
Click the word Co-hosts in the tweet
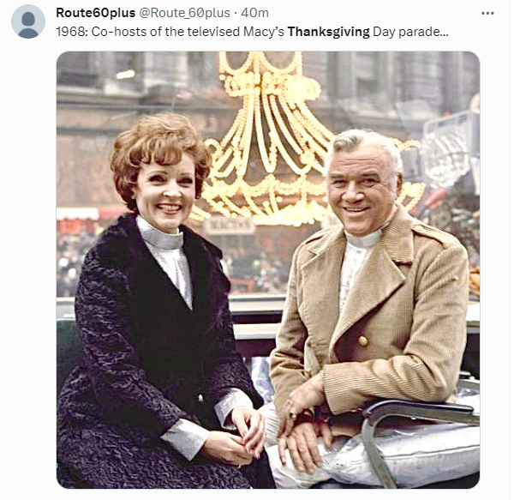[x=110, y=32]
